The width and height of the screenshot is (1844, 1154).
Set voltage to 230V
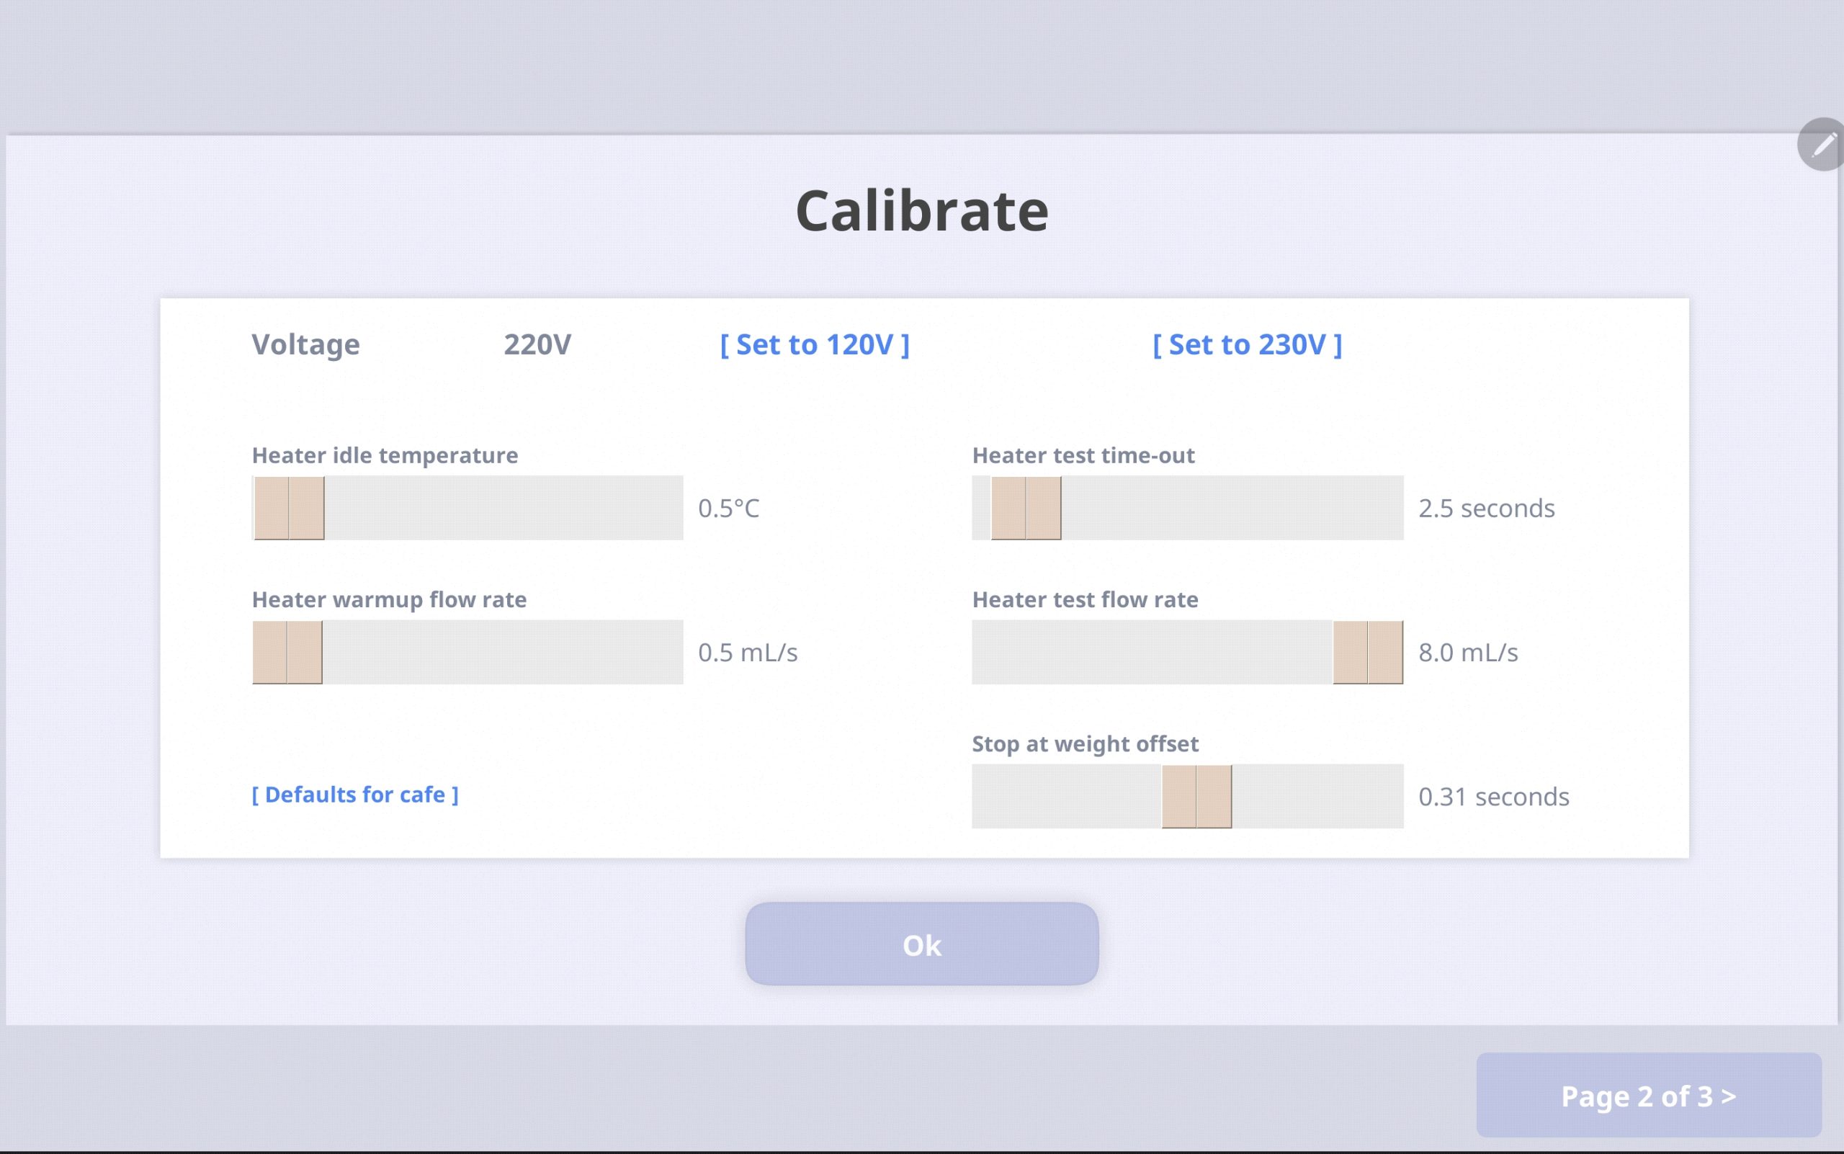(x=1247, y=345)
